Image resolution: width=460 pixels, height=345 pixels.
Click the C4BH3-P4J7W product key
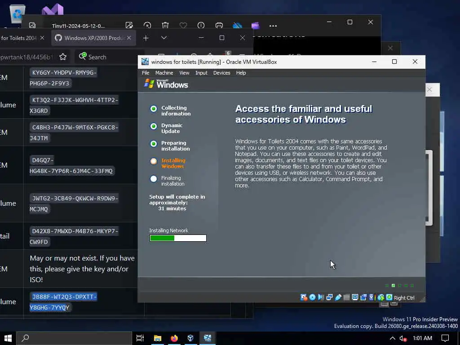pyautogui.click(x=74, y=133)
